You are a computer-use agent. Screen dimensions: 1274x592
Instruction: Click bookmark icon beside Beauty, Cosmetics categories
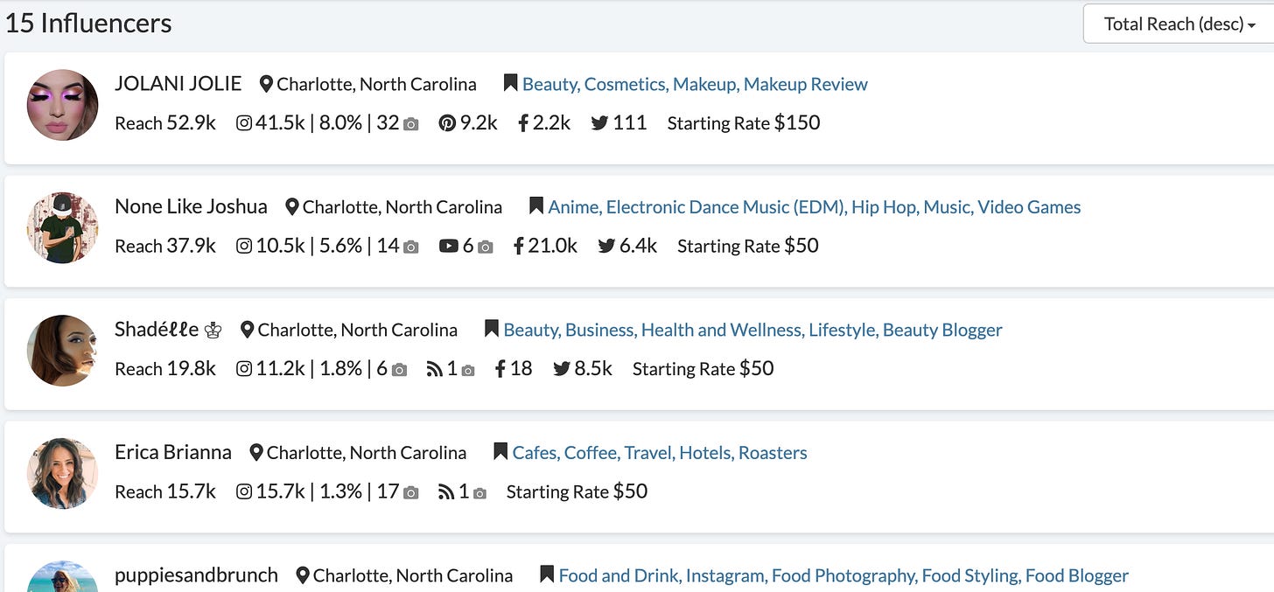point(510,84)
